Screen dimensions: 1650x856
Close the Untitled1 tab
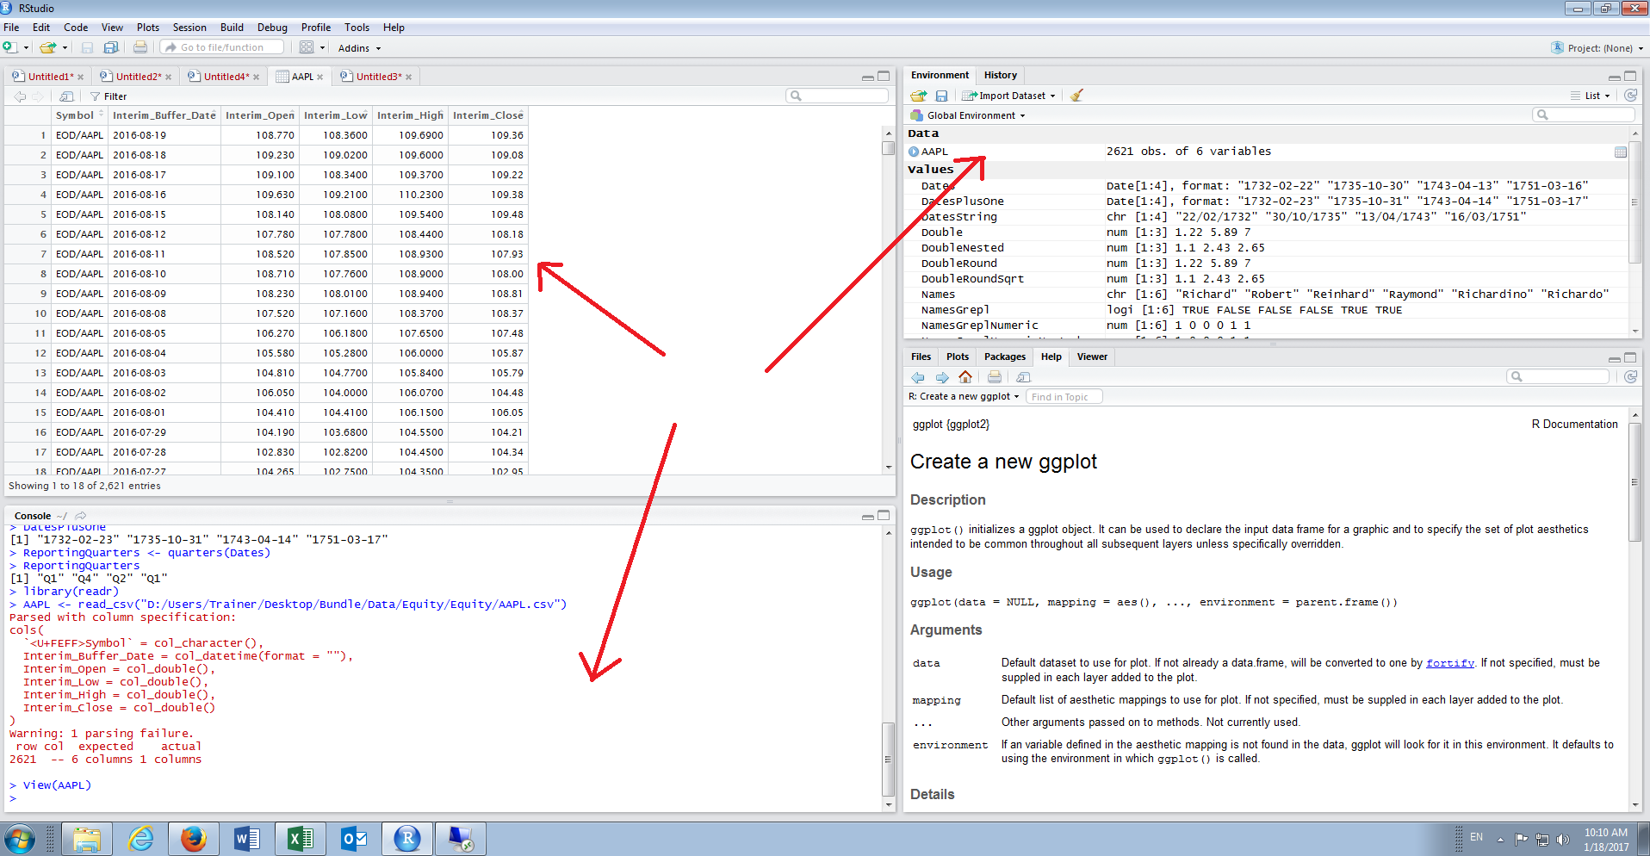coord(81,78)
